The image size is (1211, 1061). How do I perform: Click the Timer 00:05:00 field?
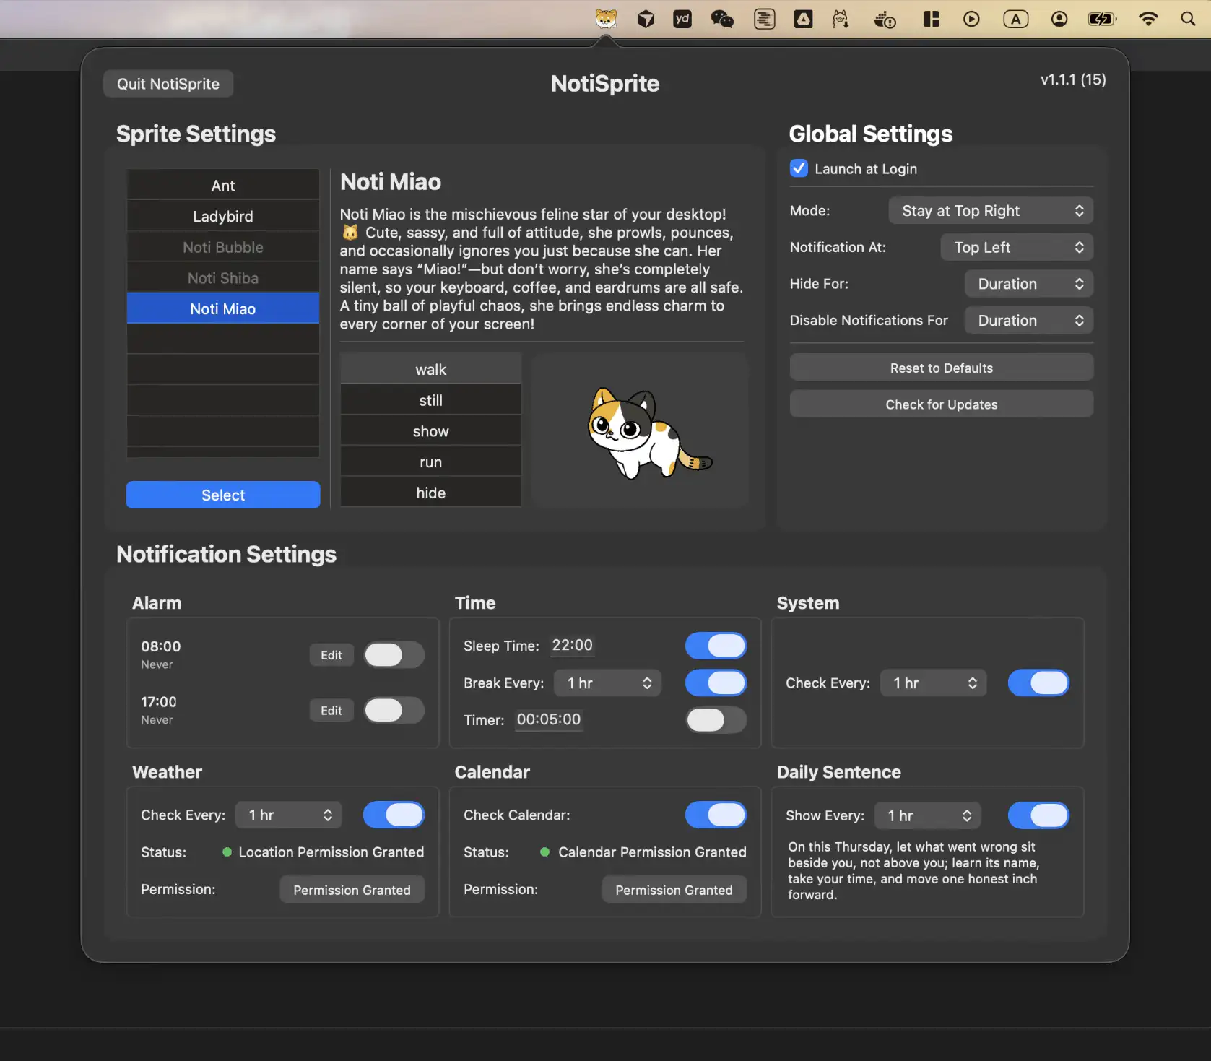tap(548, 720)
